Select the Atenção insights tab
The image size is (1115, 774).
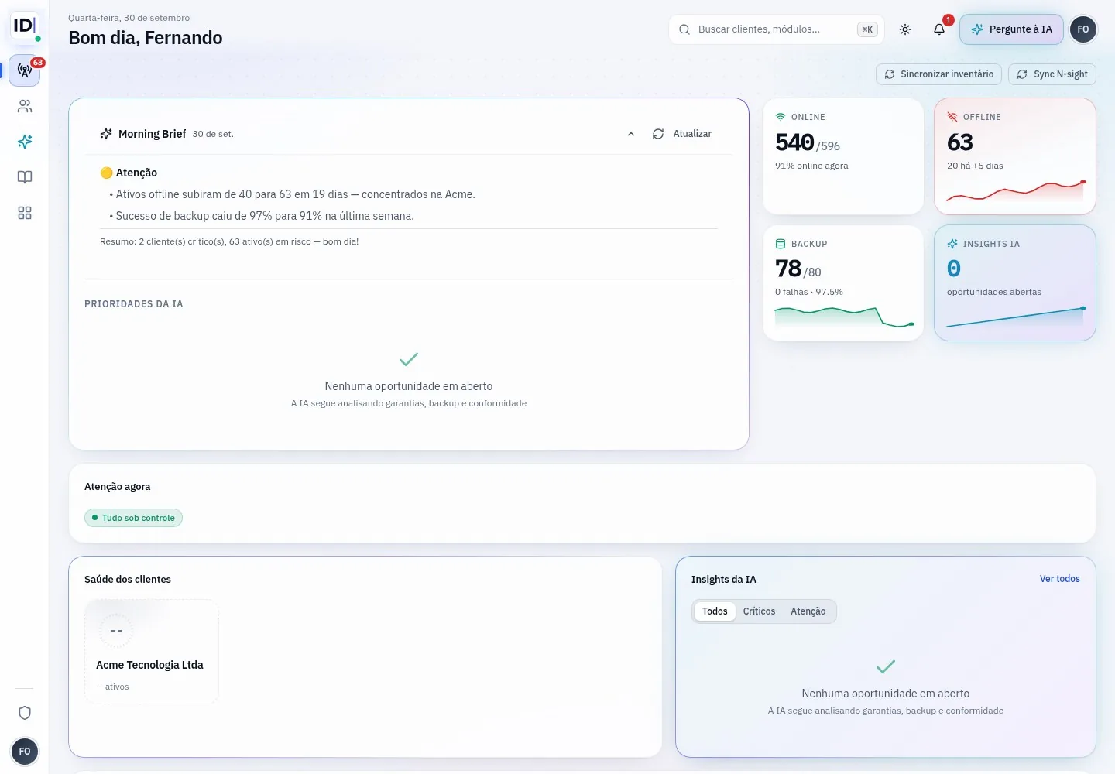pos(808,611)
